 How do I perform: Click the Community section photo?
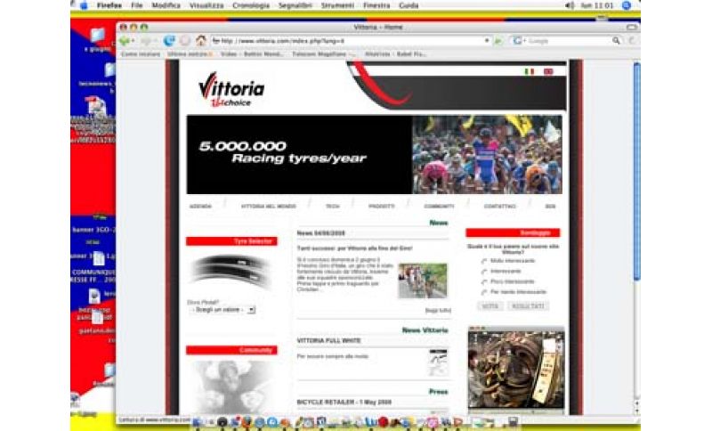tap(232, 386)
